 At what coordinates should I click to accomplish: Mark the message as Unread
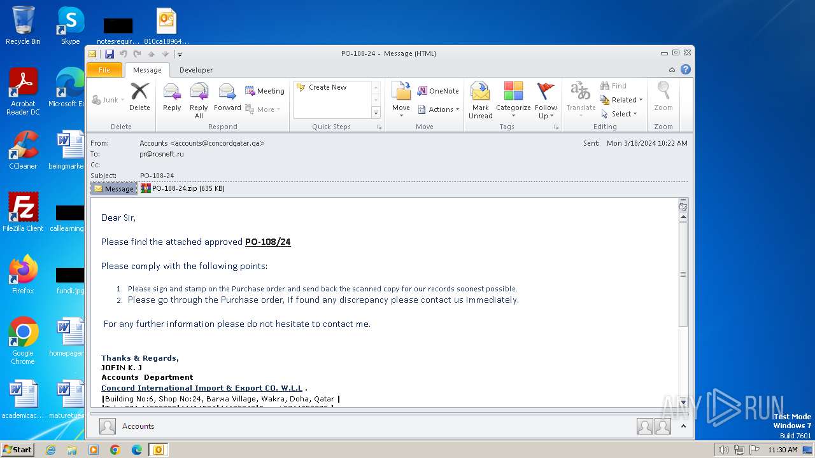click(481, 101)
